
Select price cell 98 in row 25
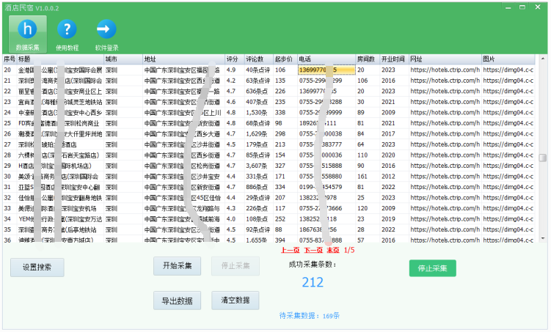285,123
